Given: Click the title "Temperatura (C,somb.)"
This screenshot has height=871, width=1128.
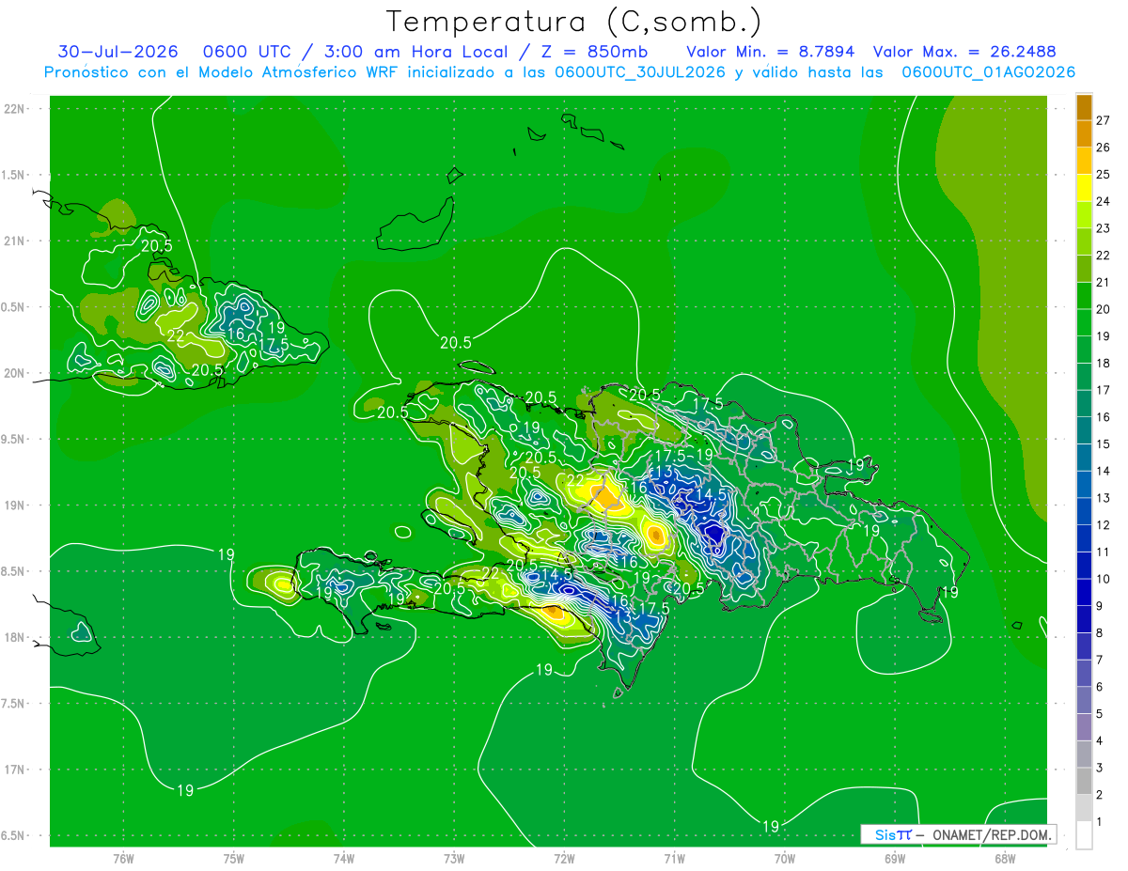Looking at the screenshot, I should click(573, 21).
